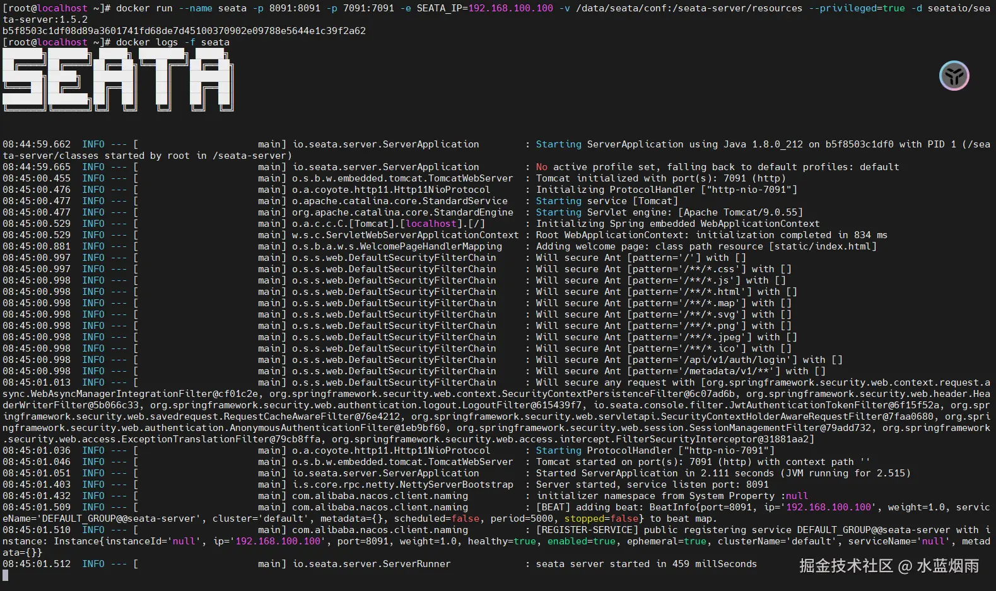Click the '/data/seata/conf:/seata-server/resources' volume path
The image size is (996, 591).
tap(689, 8)
